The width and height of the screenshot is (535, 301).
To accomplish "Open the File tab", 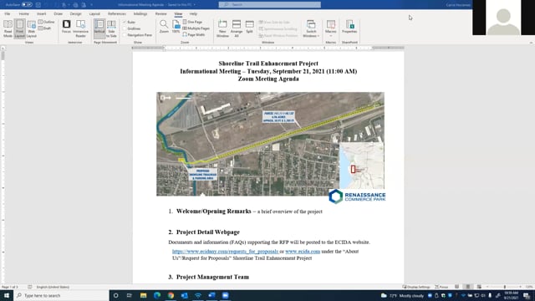I will (8, 14).
